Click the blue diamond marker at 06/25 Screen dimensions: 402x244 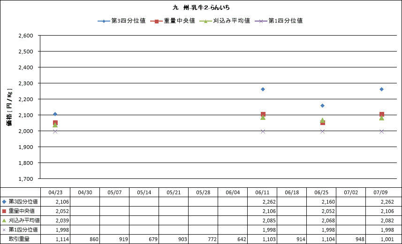click(323, 105)
